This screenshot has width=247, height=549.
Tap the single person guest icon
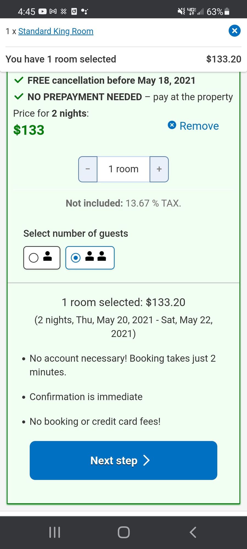coord(47,256)
